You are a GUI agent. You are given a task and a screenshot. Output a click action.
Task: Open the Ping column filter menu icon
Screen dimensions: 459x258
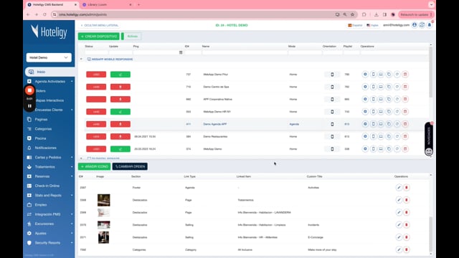(181, 52)
